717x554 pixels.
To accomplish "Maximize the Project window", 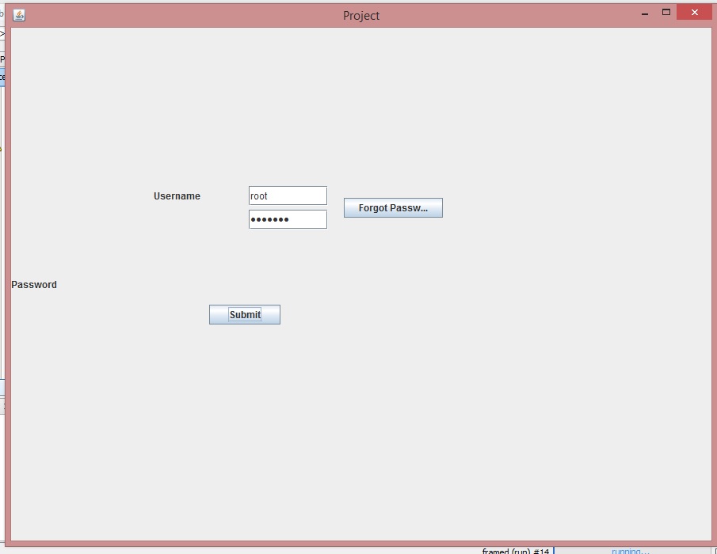I will tap(666, 13).
